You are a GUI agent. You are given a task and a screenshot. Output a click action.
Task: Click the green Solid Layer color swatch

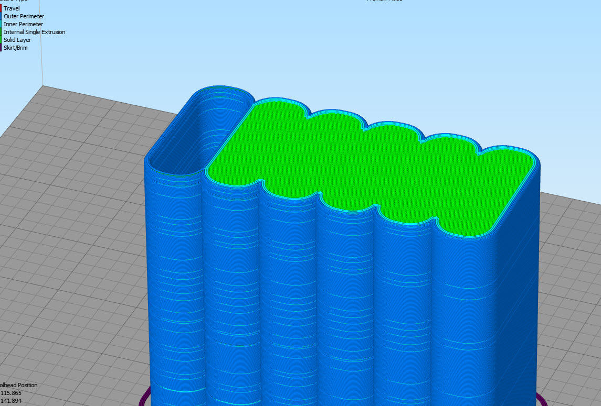tap(1, 40)
